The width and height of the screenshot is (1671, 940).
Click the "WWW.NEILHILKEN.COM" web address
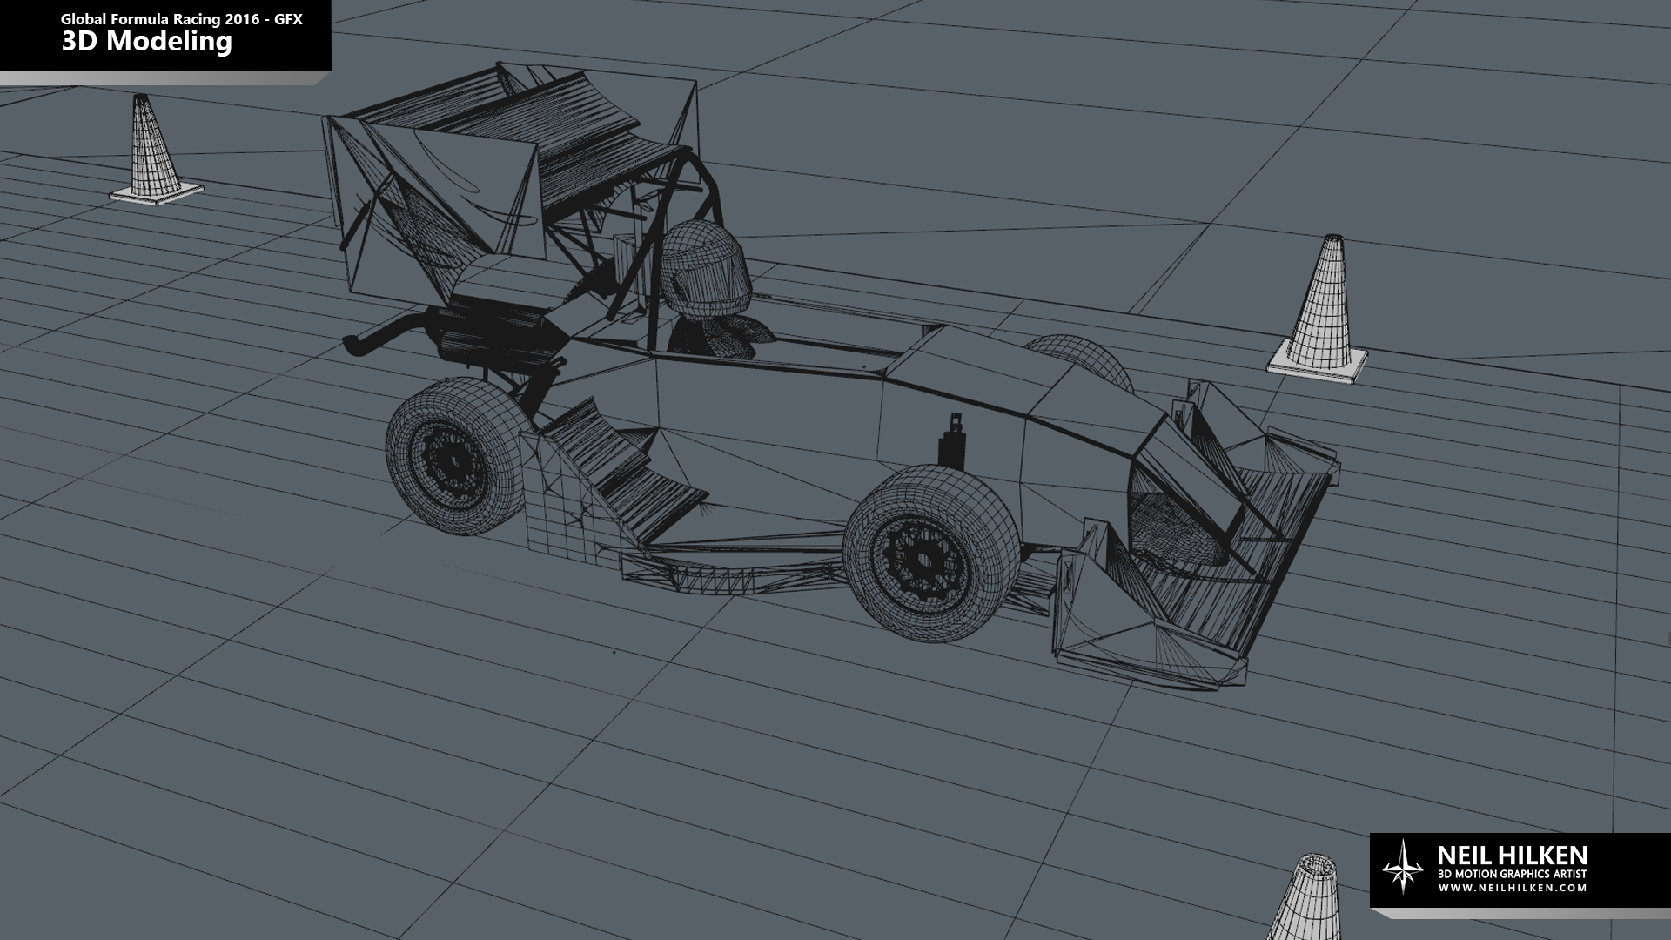point(1513,888)
